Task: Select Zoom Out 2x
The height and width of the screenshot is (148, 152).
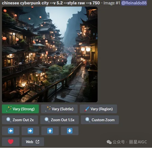Action: pos(20,120)
